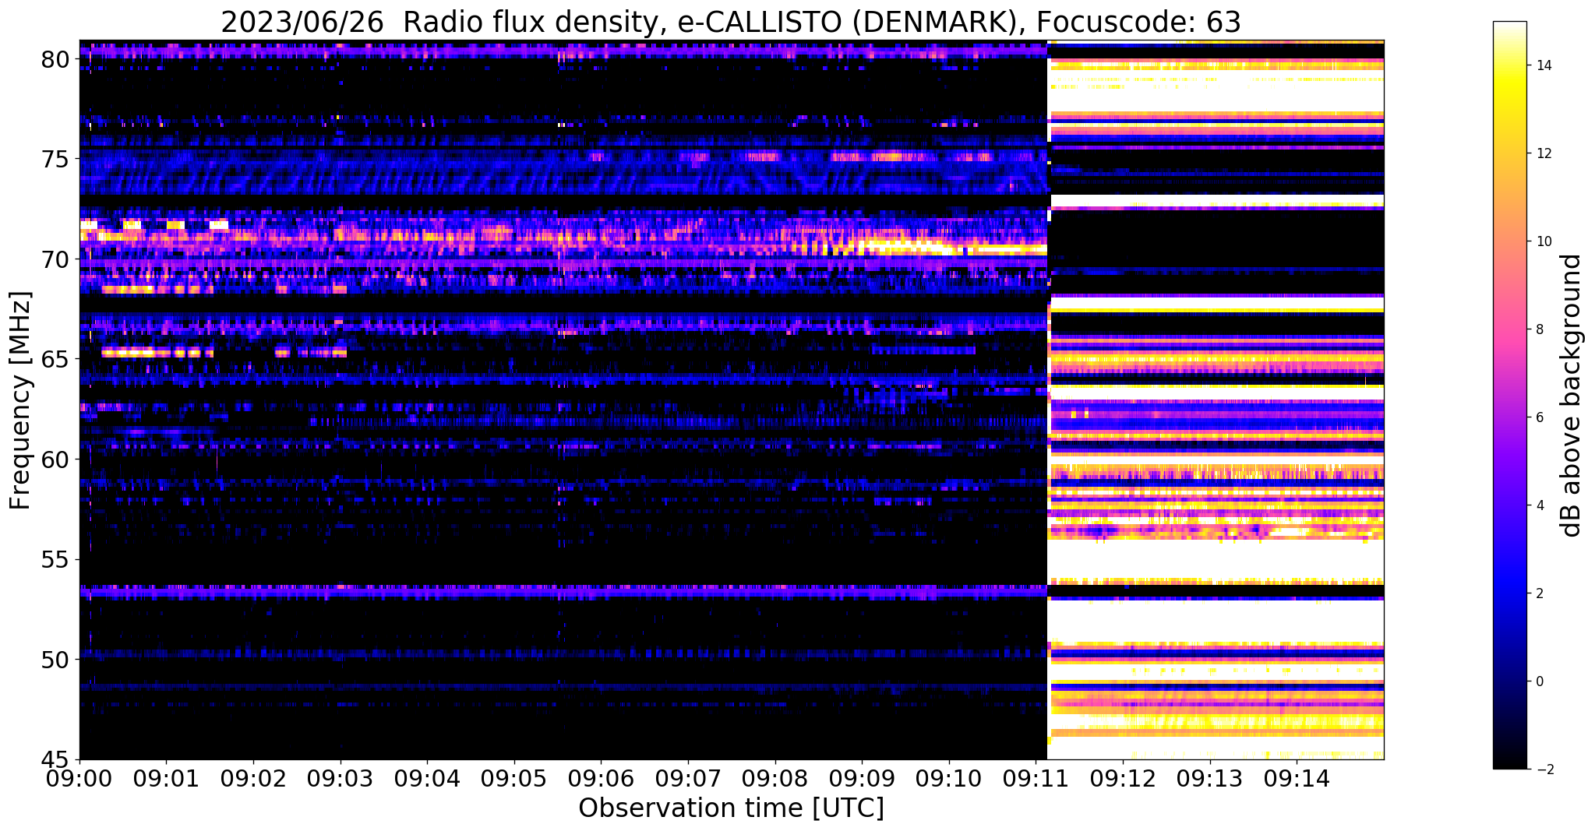Click the 55 MHz frequency tick label
This screenshot has height=831, width=1595.
[x=55, y=560]
